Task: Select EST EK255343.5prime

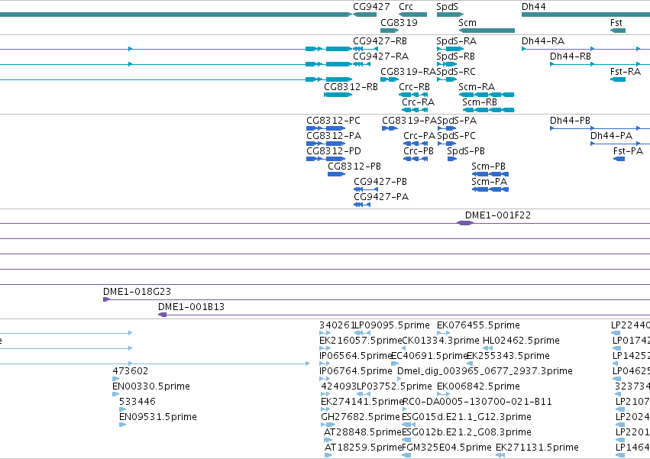Action: click(x=508, y=356)
